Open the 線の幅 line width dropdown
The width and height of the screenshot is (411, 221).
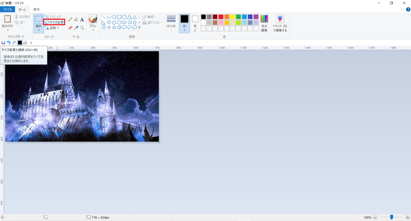click(x=171, y=23)
